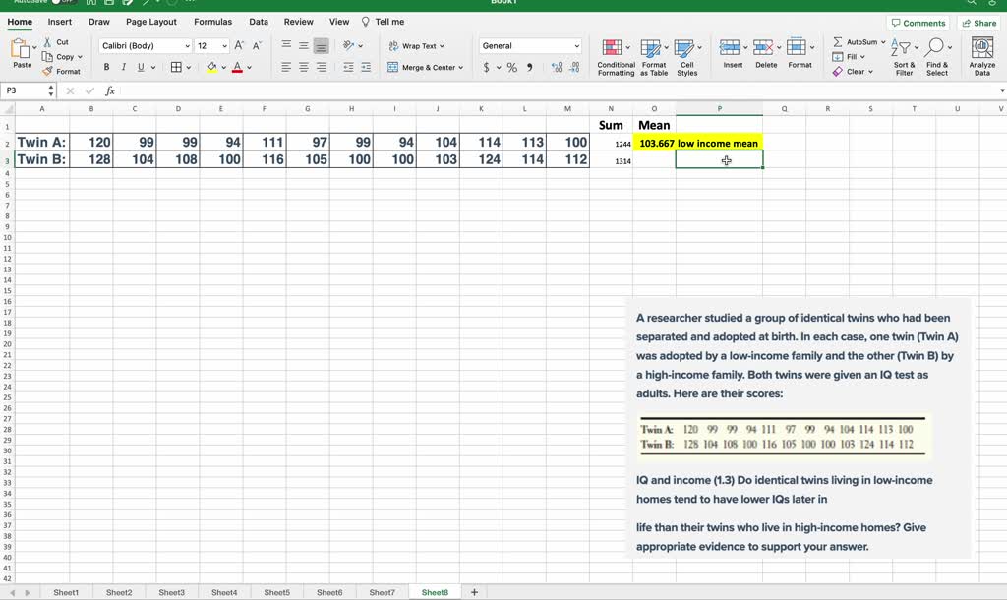Screen dimensions: 1007x600
Task: Open the Merge & Center dropdown arrow
Action: (x=463, y=68)
